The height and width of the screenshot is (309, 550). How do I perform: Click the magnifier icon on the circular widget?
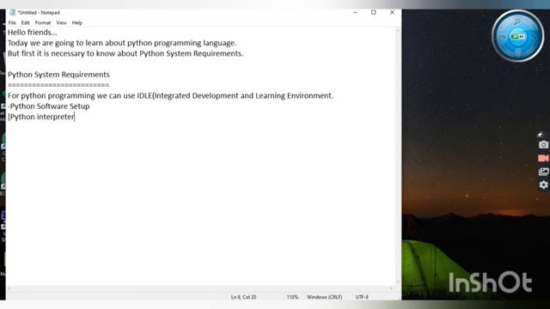pyautogui.click(x=517, y=22)
